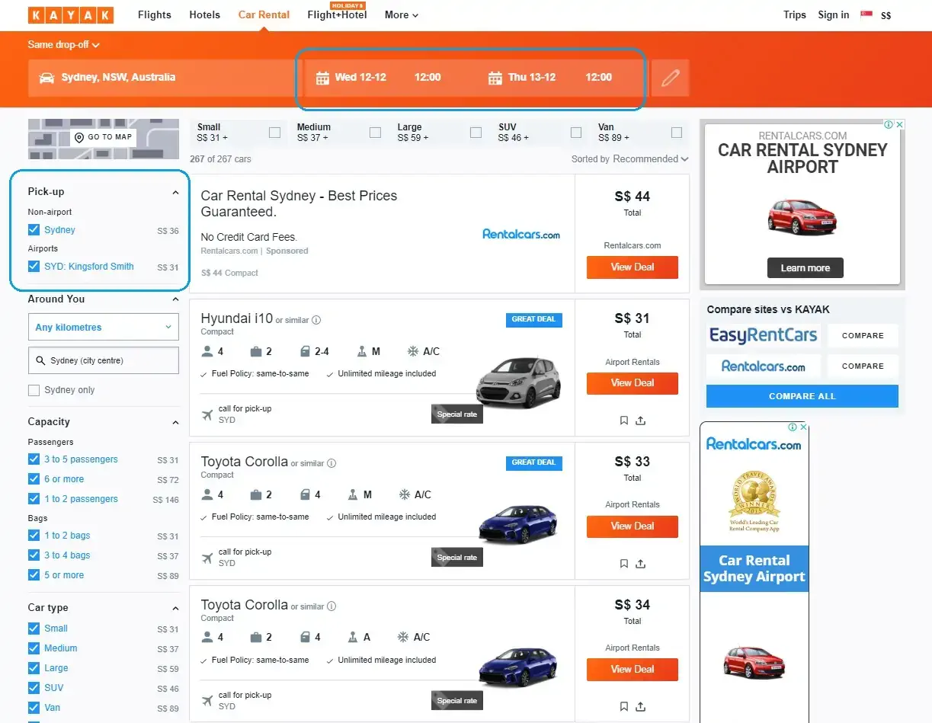
Task: Toggle the 1 to 2 bags filter
Action: click(x=34, y=536)
